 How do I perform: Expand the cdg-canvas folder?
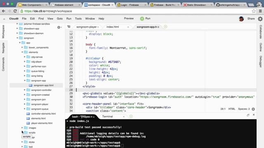pos(25,57)
